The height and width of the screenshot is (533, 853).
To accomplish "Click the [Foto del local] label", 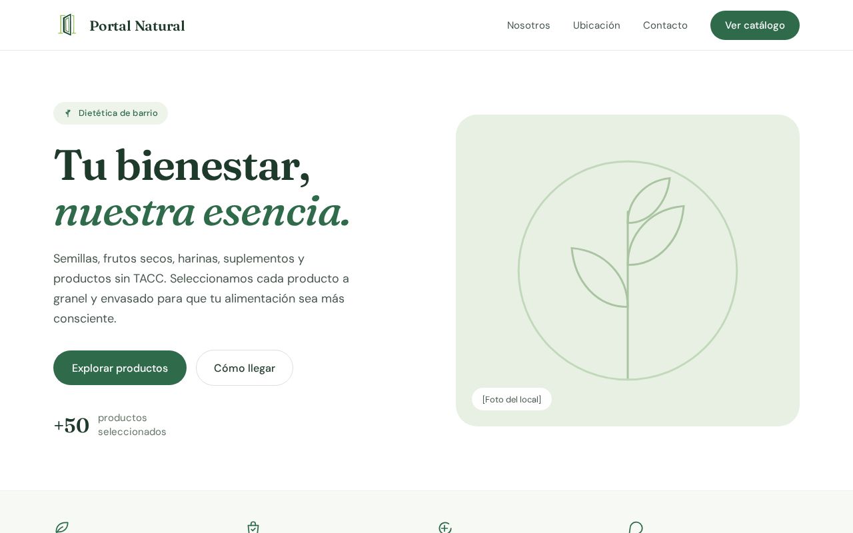I will 512,399.
